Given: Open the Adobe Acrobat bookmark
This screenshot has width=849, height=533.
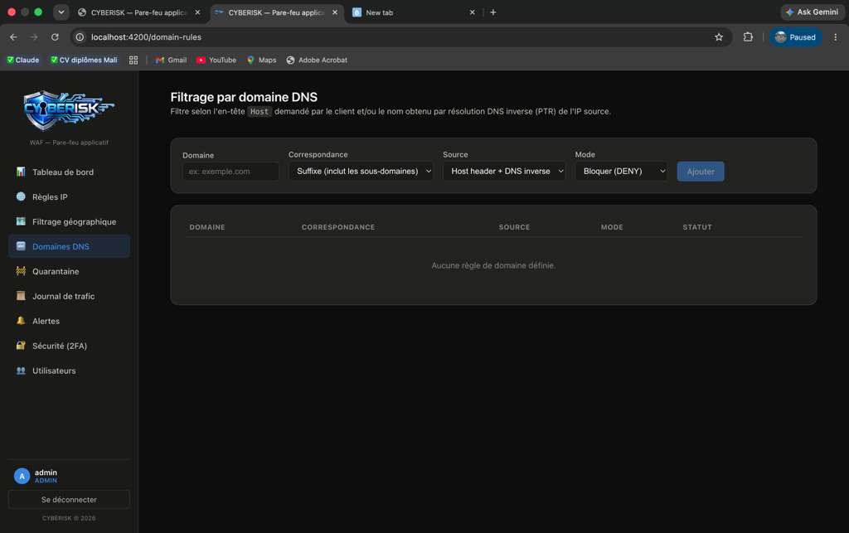Looking at the screenshot, I should tap(317, 60).
